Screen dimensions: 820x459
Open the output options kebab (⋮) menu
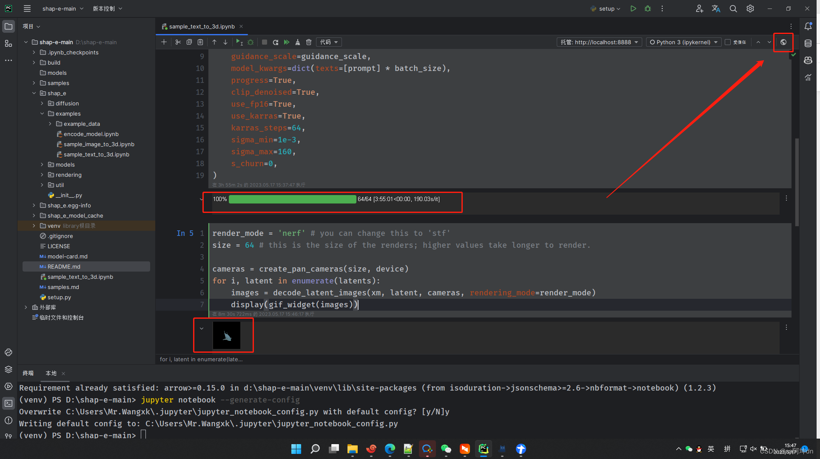(x=786, y=198)
